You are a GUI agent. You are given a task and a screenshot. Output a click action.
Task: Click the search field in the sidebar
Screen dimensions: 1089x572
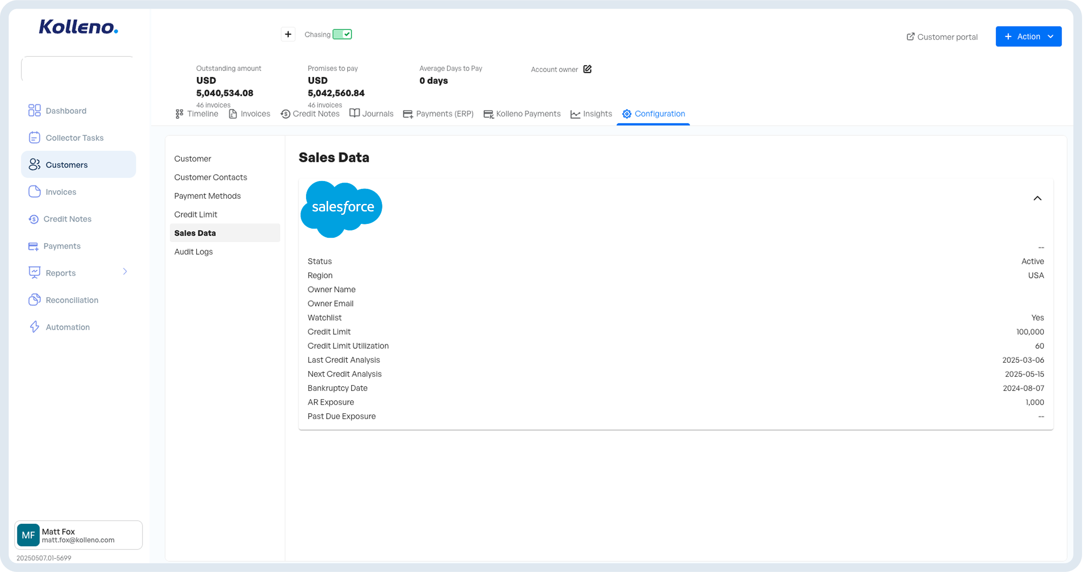[x=77, y=69]
